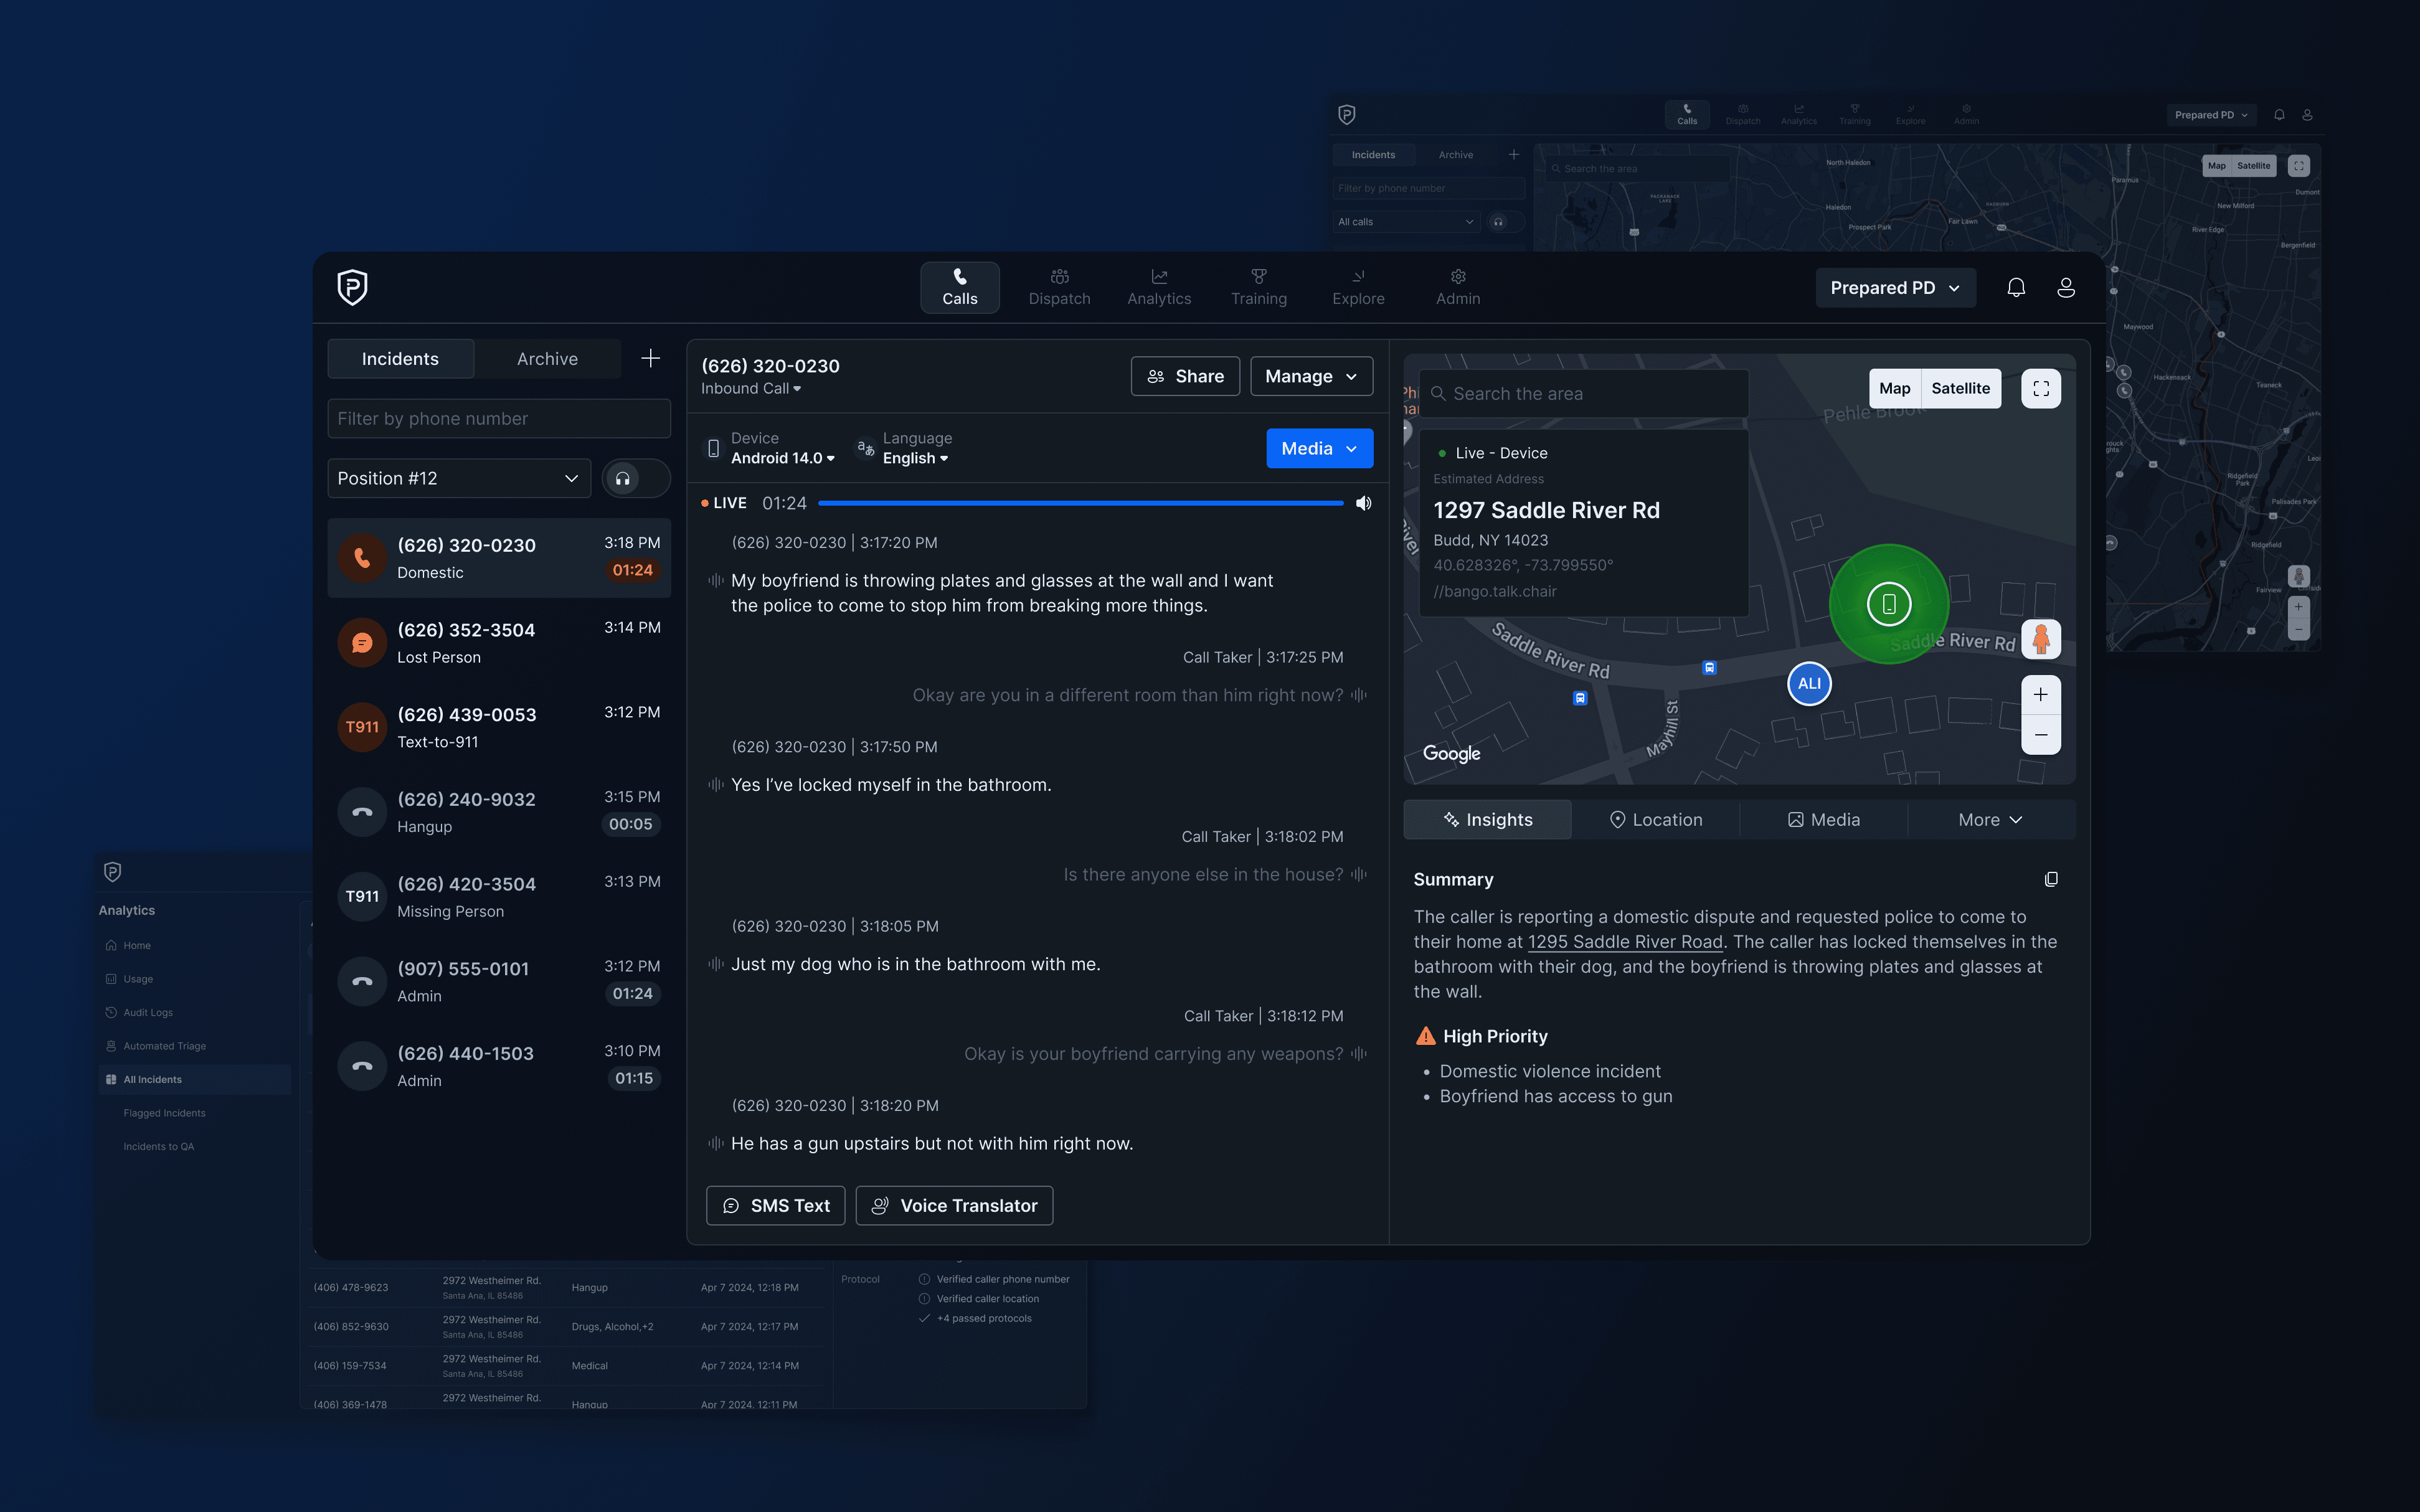
Task: Select the Map view option
Action: pyautogui.click(x=1894, y=389)
